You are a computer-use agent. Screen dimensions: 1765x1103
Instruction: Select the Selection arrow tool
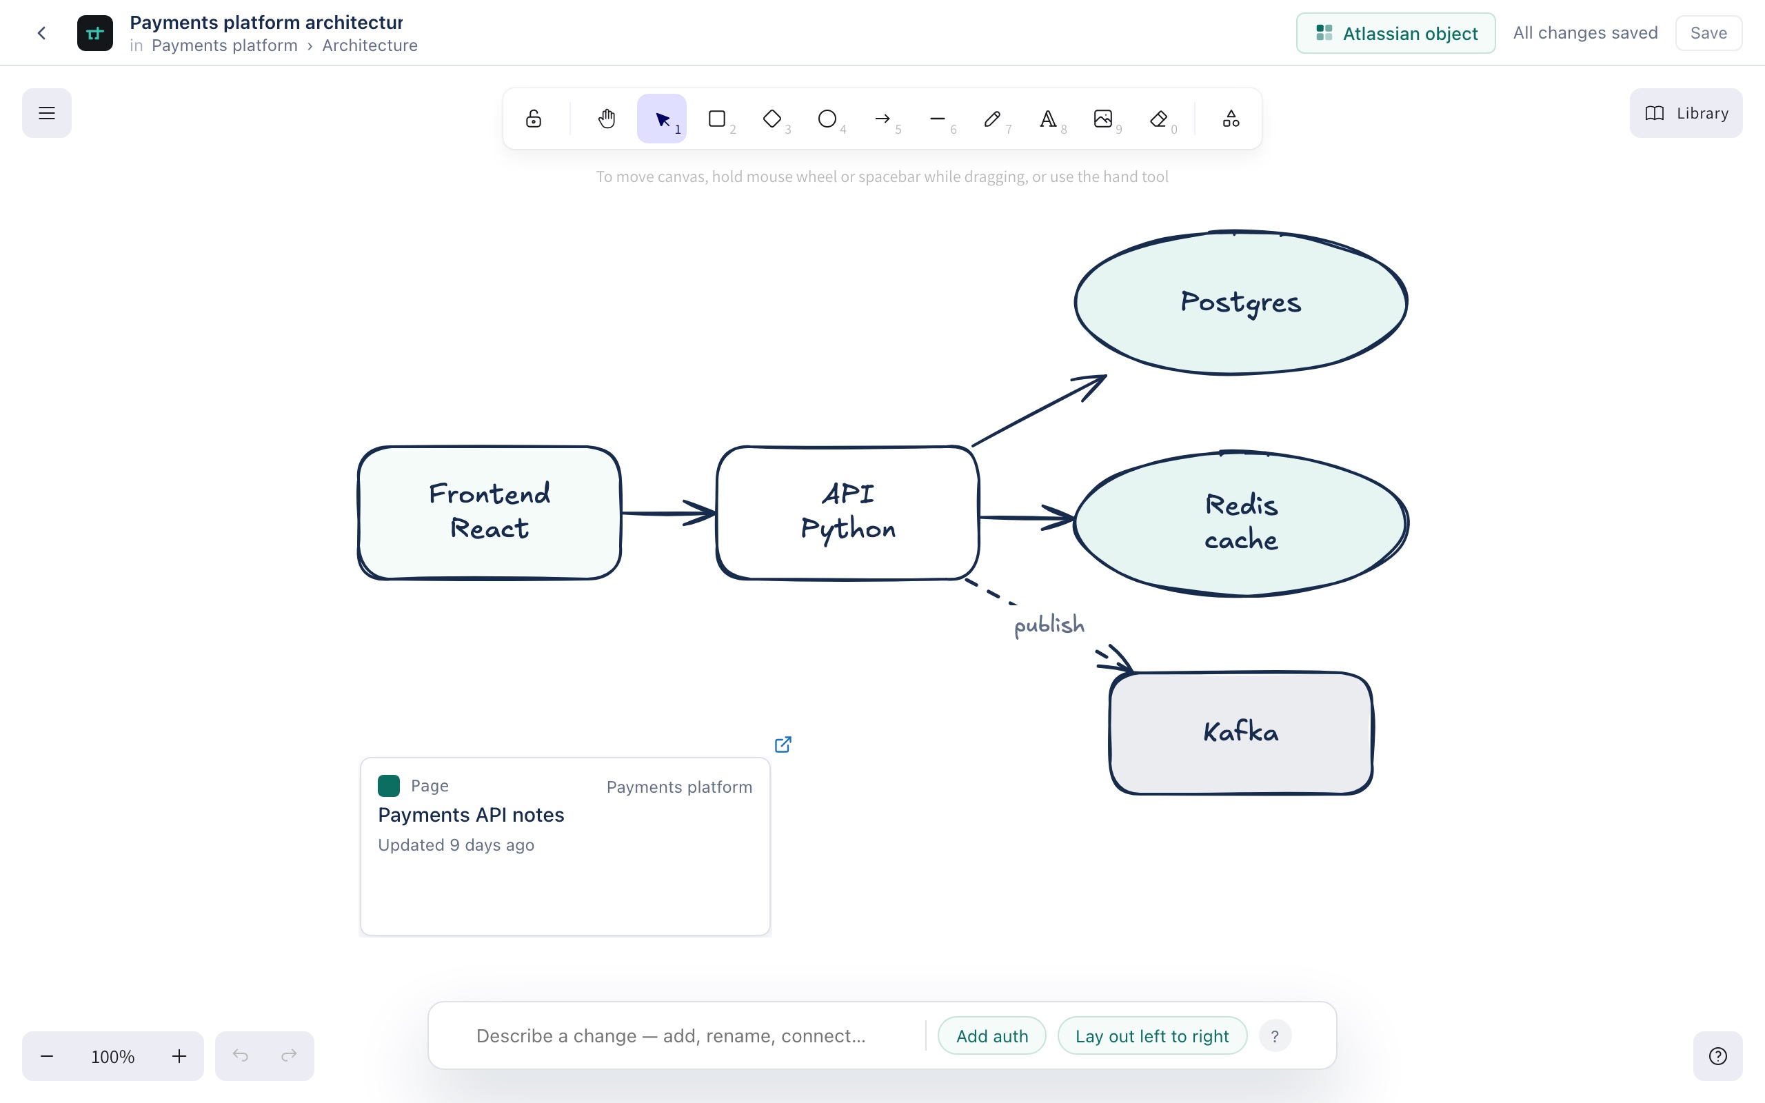[x=661, y=119]
